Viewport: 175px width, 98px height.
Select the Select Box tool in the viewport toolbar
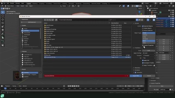pyautogui.click(x=3, y=12)
